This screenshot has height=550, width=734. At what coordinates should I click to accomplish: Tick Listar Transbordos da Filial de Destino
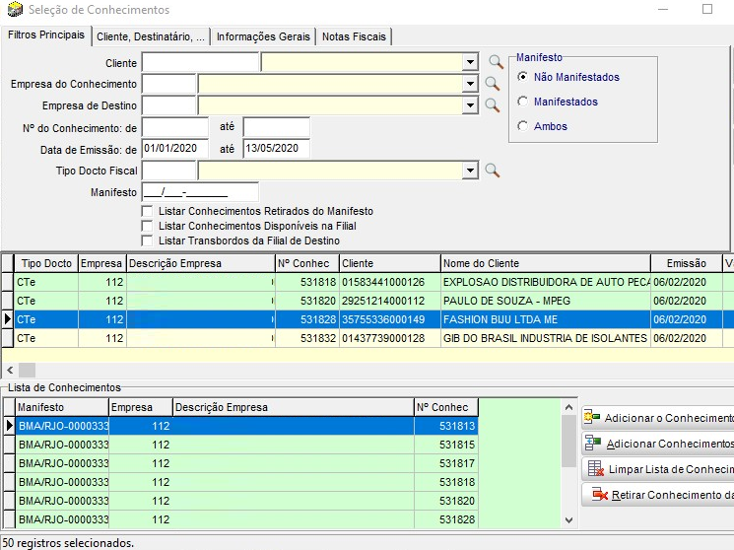point(148,241)
